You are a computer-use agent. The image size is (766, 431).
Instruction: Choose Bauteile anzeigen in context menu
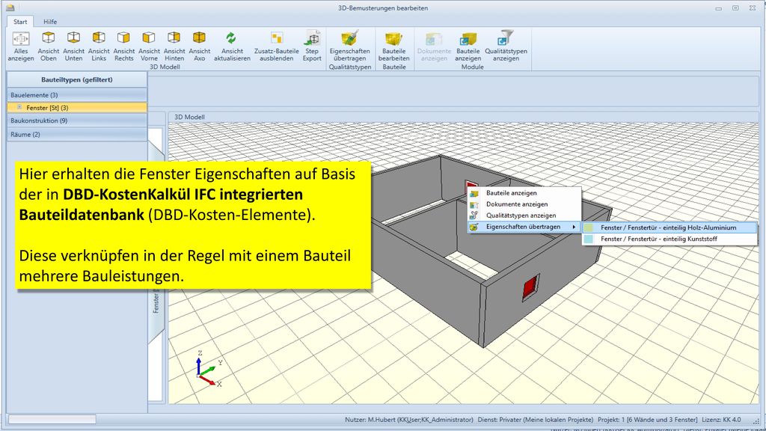pos(524,193)
